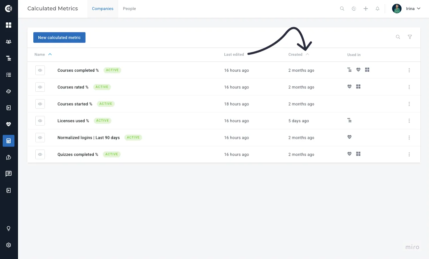Click the New calculated metric button
Viewport: 429px width, 259px height.
[59, 37]
